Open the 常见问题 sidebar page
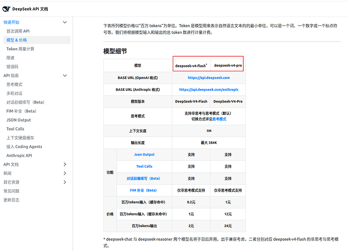 click(x=11, y=191)
